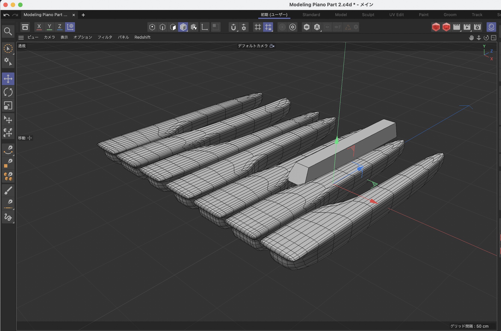Switch to the UV Edit layout tab

click(x=396, y=15)
